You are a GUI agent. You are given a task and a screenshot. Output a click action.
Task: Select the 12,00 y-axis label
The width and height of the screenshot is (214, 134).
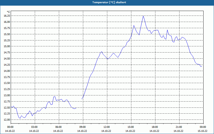click(7, 120)
